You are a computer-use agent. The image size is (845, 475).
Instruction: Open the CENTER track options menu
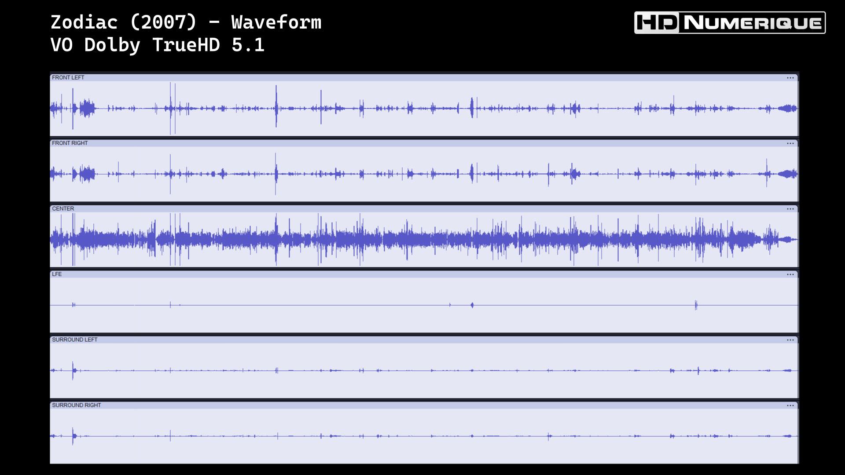790,209
